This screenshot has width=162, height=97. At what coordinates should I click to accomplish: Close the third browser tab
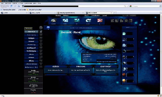[x=83, y=13]
